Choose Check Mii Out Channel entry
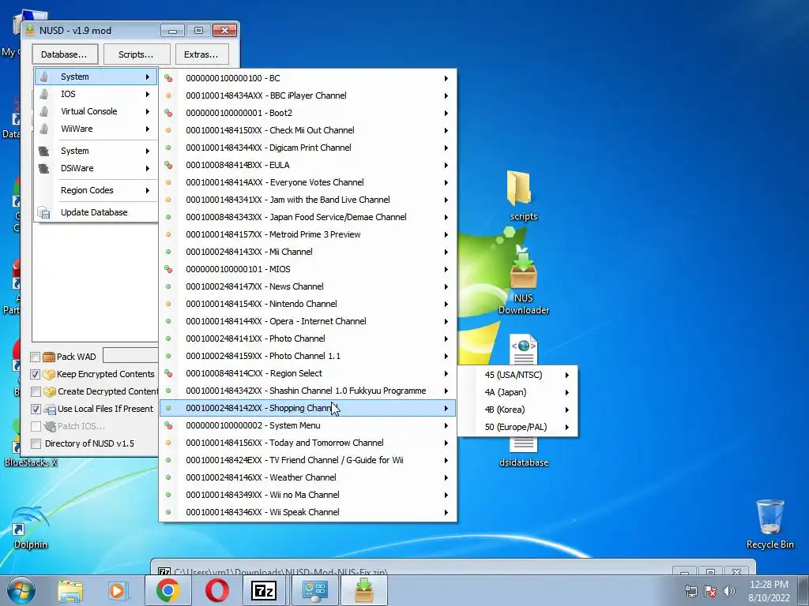 click(x=307, y=130)
